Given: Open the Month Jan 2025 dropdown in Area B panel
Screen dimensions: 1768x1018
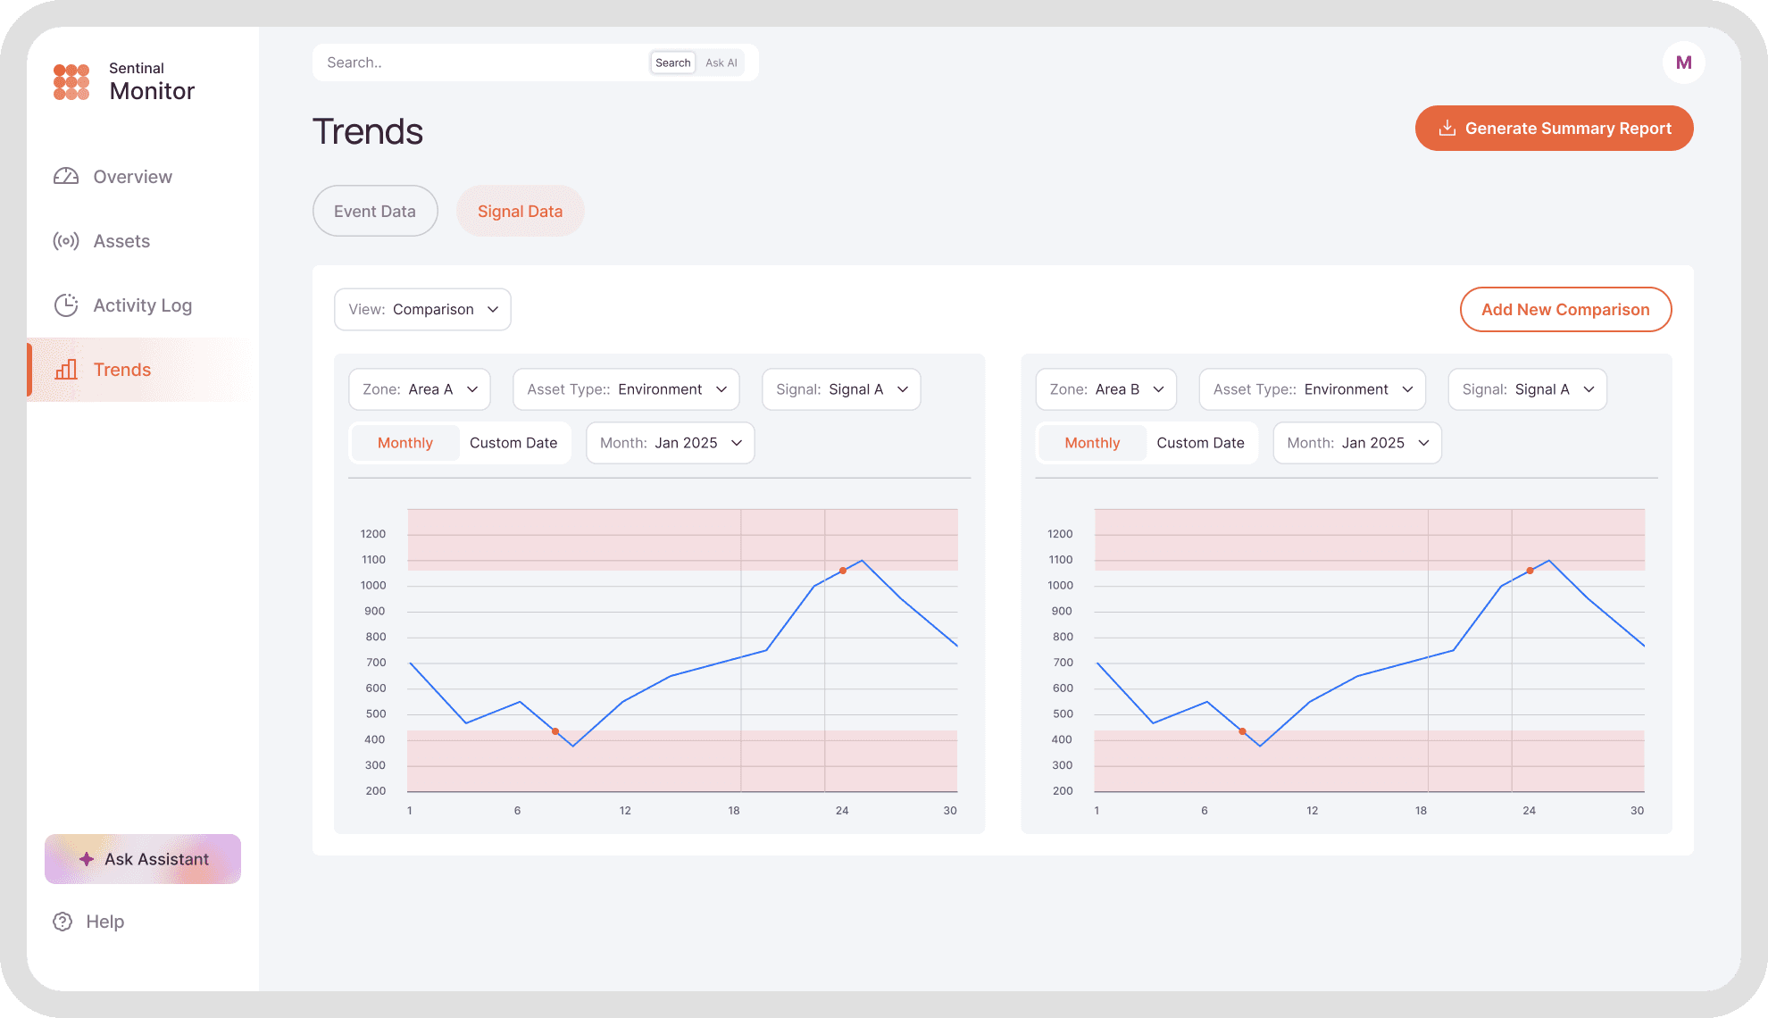Looking at the screenshot, I should [1357, 443].
